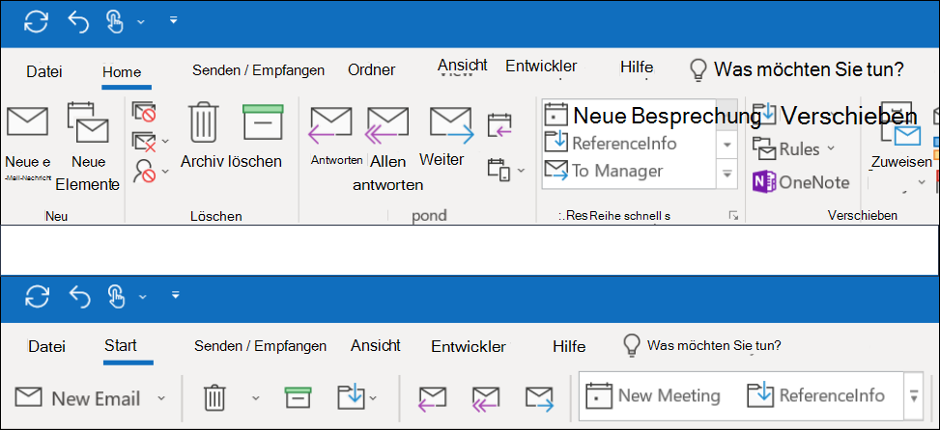Choose Neue Besprechung quick step
The height and width of the screenshot is (430, 940).
click(x=653, y=114)
